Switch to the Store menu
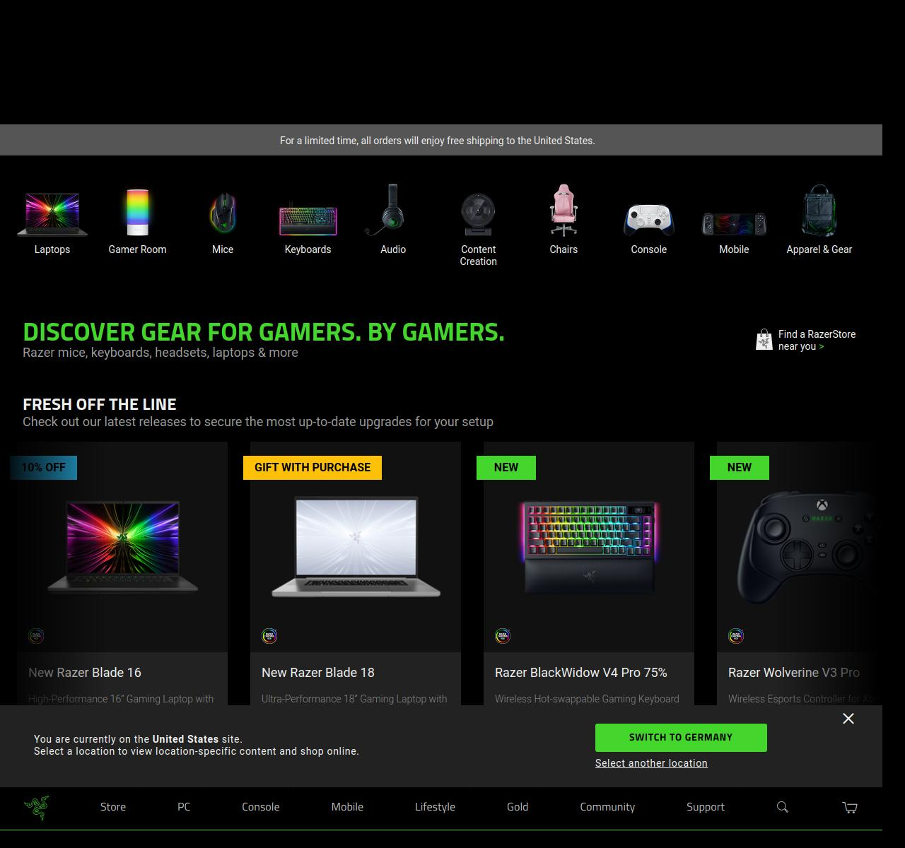This screenshot has width=905, height=848. click(113, 806)
